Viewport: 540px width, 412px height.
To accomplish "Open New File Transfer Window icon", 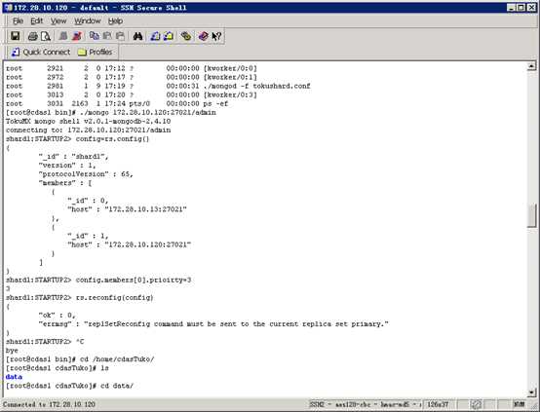I will pyautogui.click(x=169, y=36).
